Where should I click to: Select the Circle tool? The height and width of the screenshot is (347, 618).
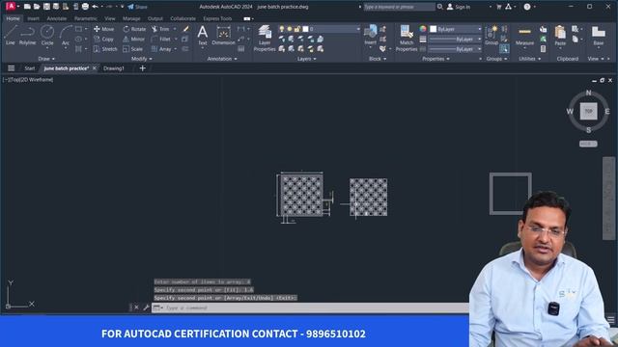[47, 35]
